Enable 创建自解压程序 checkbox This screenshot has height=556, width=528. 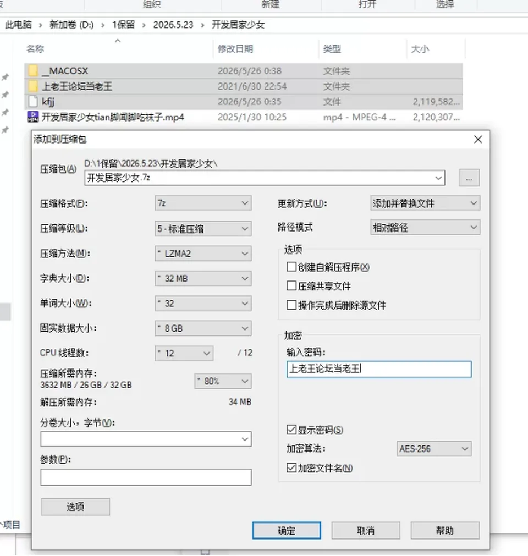(291, 267)
